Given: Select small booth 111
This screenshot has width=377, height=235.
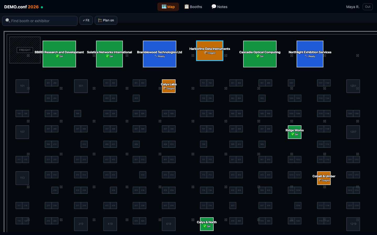Looking at the screenshot, I should click(19, 160).
